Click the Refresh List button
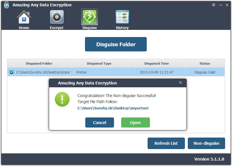 [x=166, y=143]
